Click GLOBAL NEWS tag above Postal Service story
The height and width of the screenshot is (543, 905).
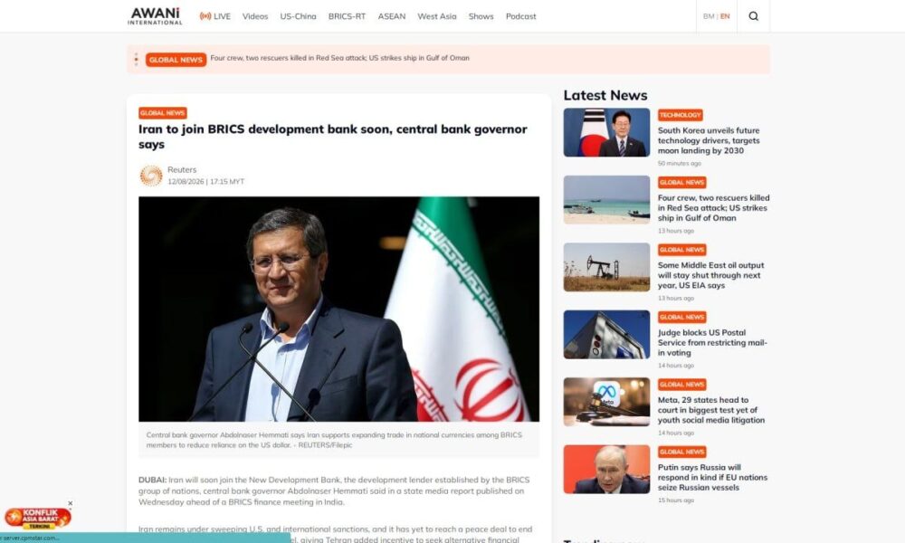[682, 318]
